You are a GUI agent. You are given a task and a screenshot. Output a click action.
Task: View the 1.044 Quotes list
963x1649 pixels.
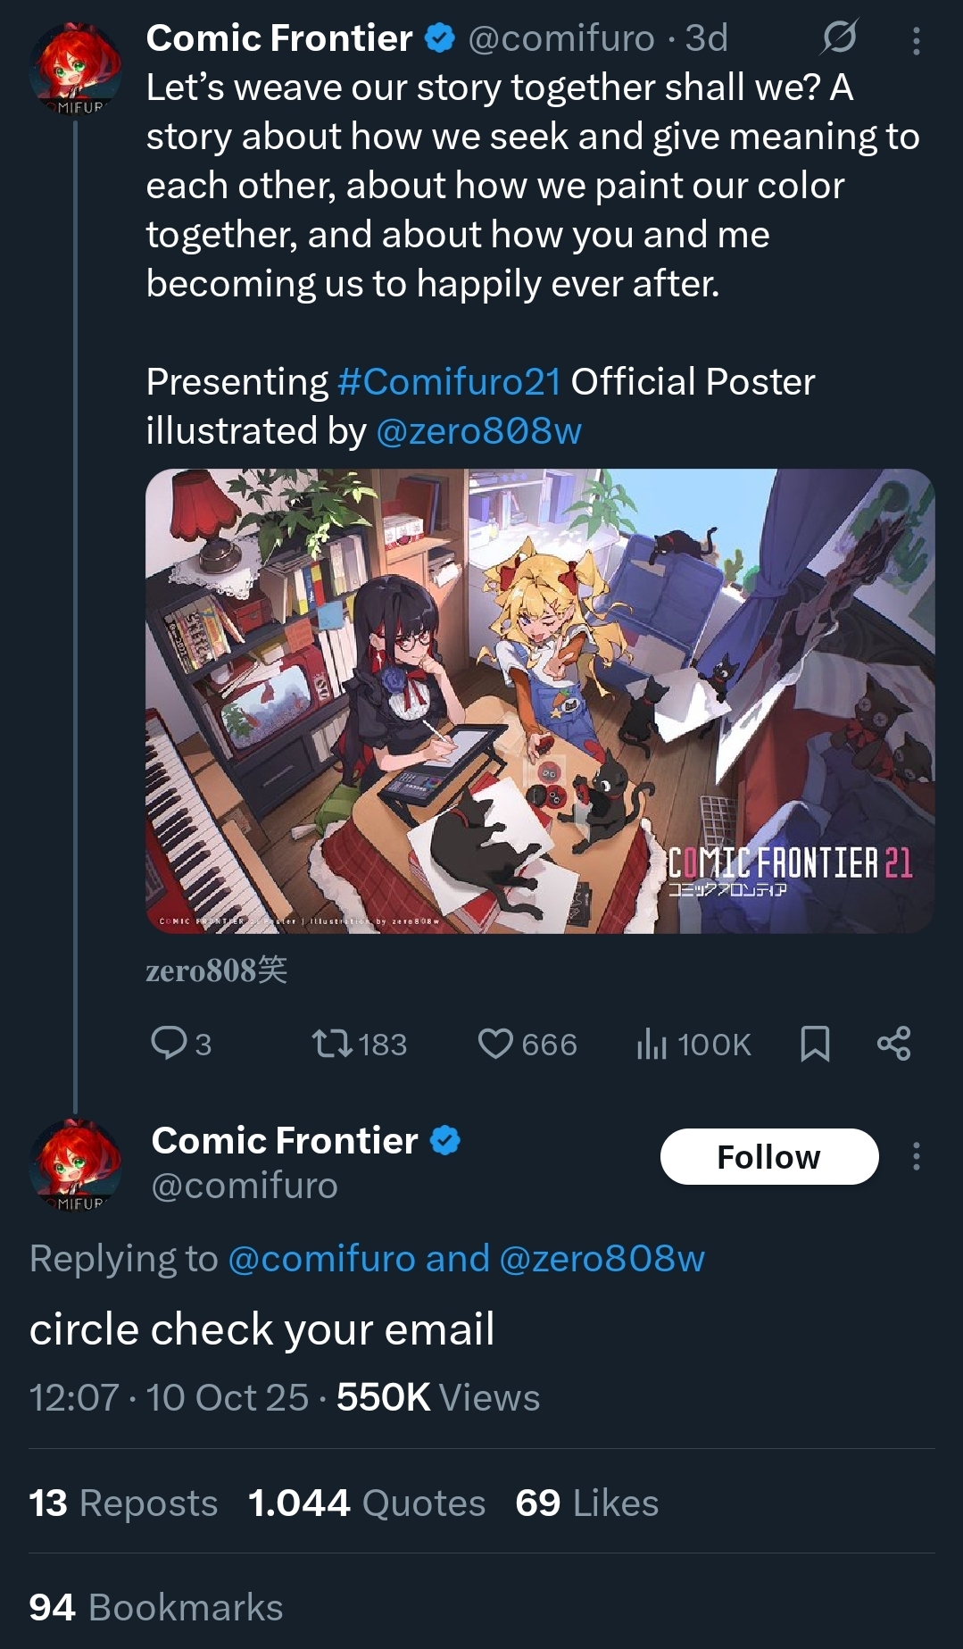[x=367, y=1503]
